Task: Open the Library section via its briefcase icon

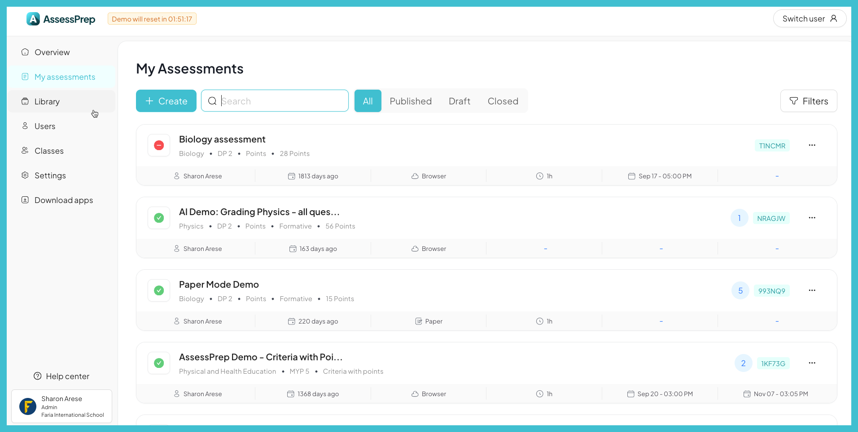Action: [25, 101]
